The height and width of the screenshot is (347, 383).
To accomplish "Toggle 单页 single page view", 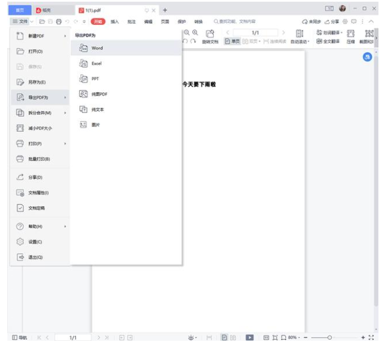I will point(233,42).
